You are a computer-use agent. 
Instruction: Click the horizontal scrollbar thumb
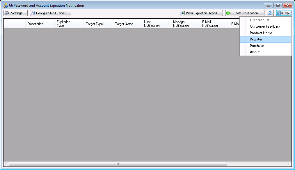pos(118,164)
